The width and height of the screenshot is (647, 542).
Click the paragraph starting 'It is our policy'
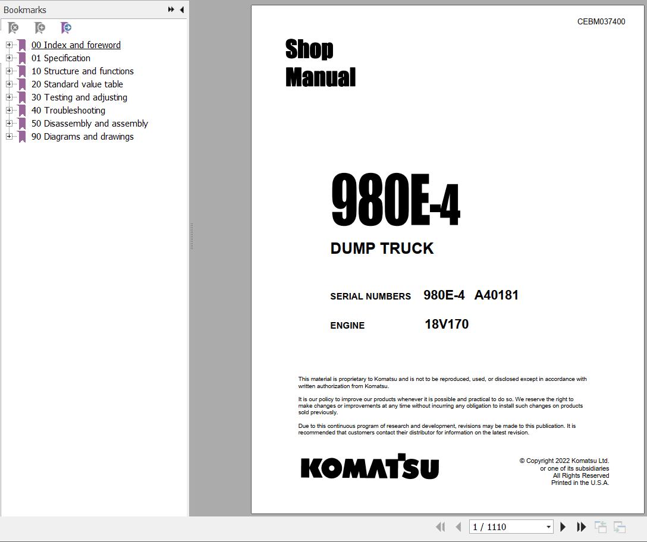click(440, 406)
